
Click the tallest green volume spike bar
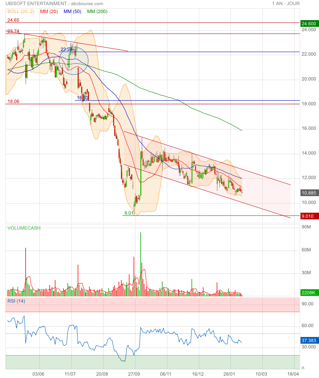pyautogui.click(x=141, y=264)
